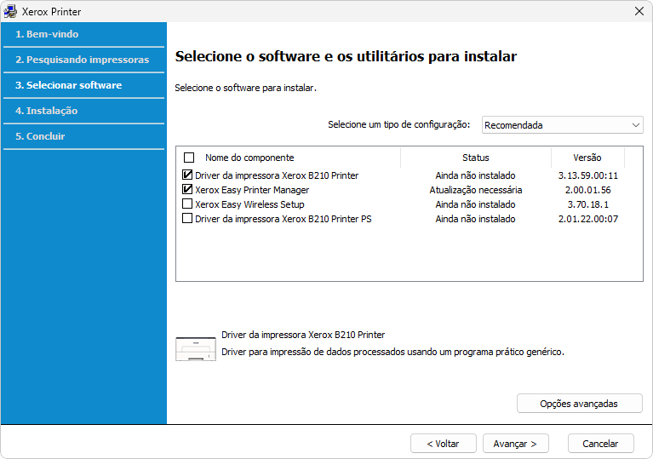
Task: Select Driver da impressora Xerox B210 Printer PS name
Action: tap(284, 219)
